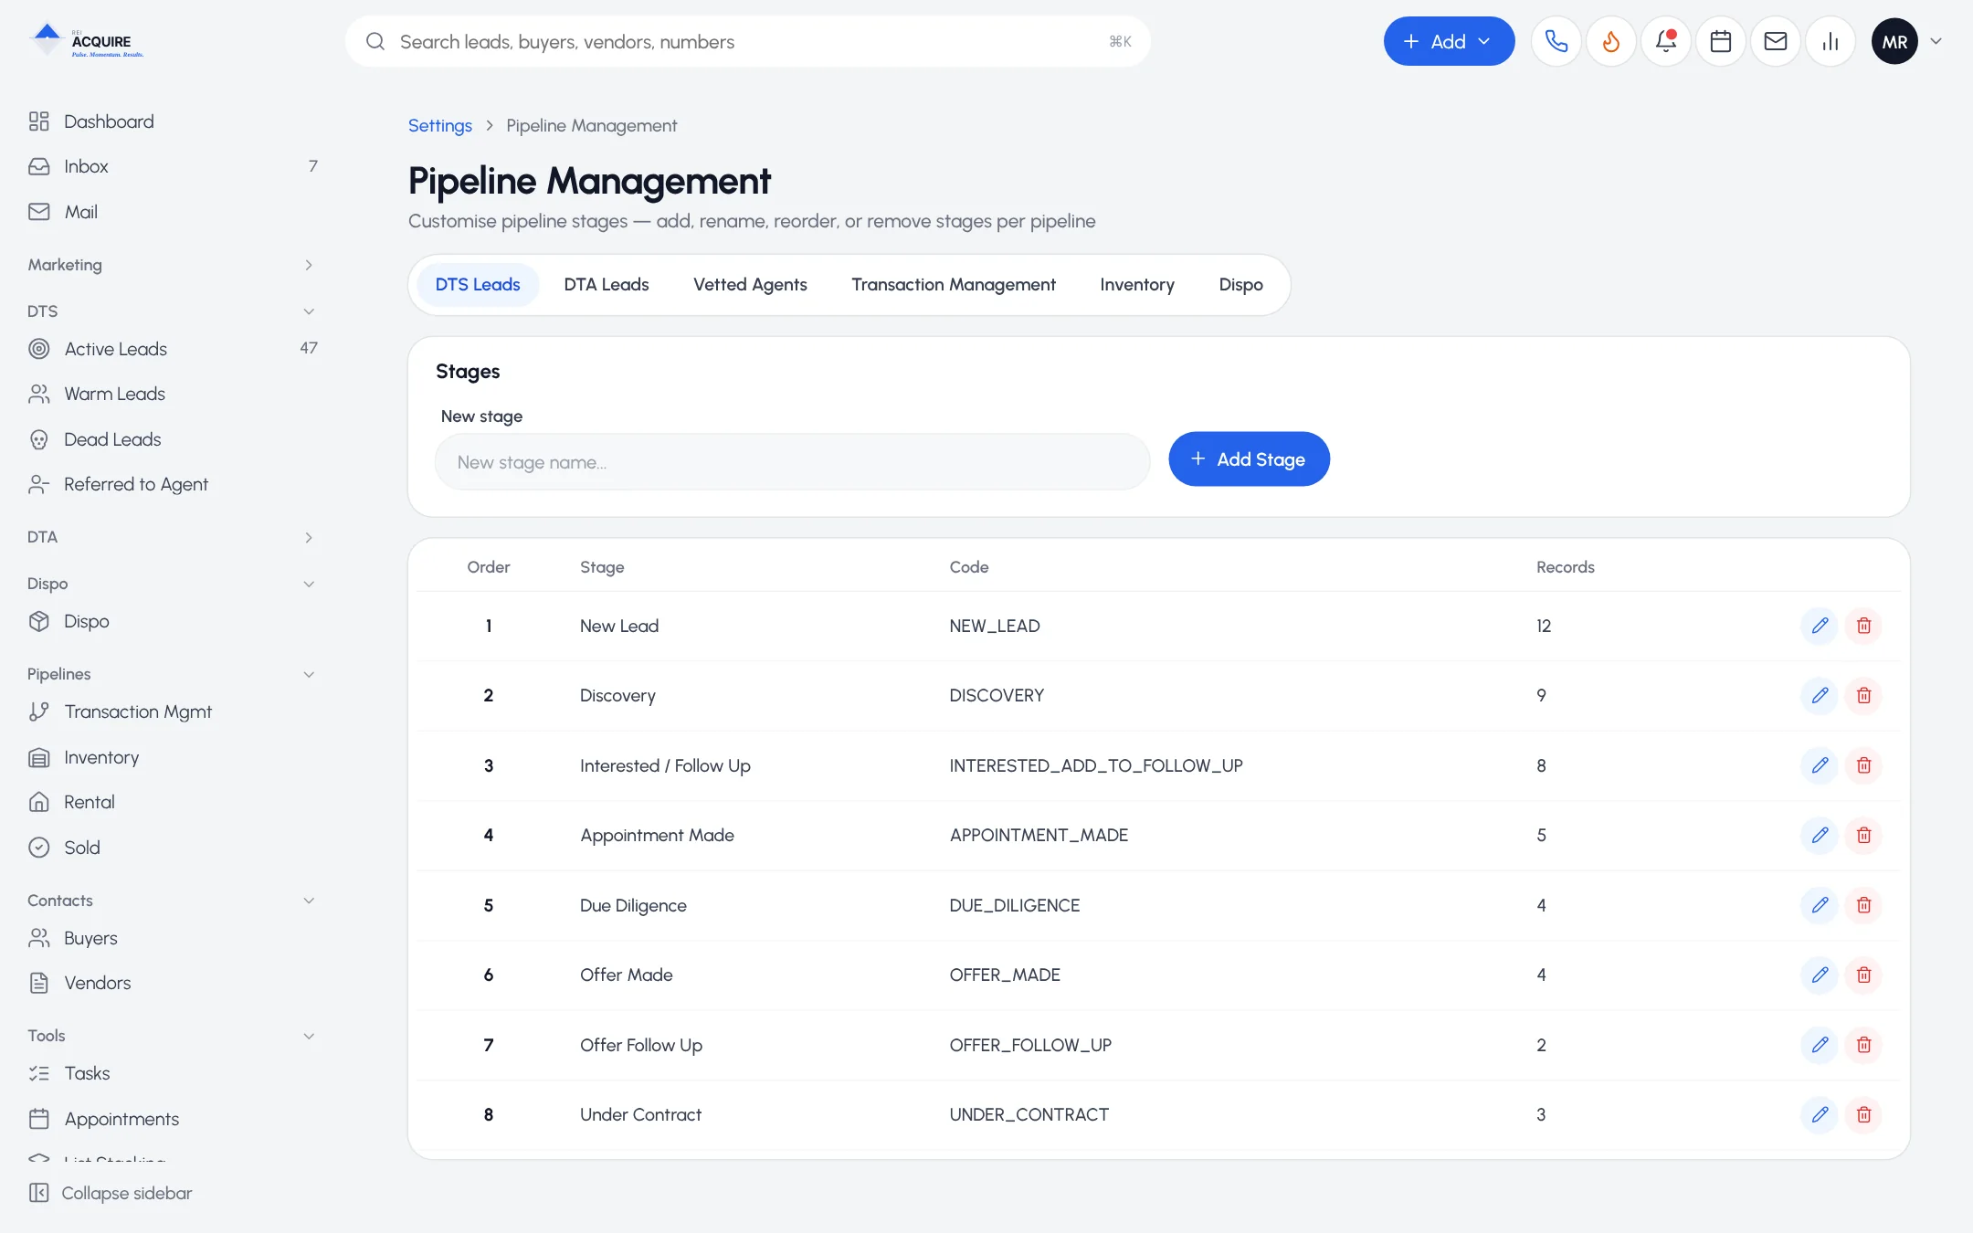1973x1233 pixels.
Task: Open Dashboard from the sidebar
Action: [x=171, y=121]
